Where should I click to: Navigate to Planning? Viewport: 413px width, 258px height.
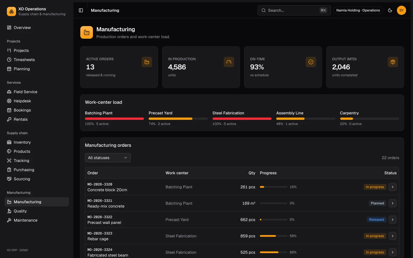(37, 69)
